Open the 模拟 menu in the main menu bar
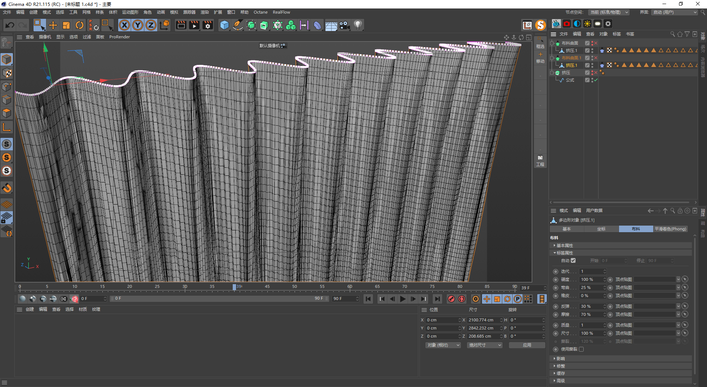The image size is (707, 387). click(x=174, y=12)
